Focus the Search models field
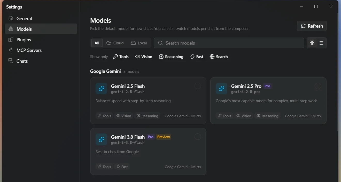This screenshot has height=182, width=341. 229,43
